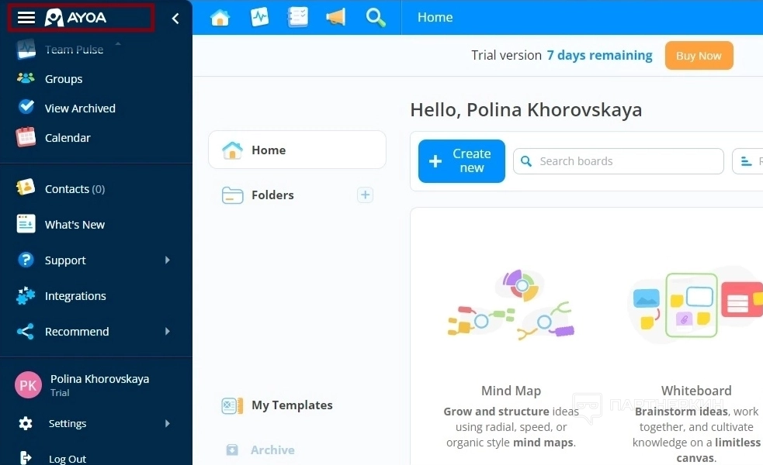Click the Support question mark icon
This screenshot has width=763, height=465.
coord(26,260)
